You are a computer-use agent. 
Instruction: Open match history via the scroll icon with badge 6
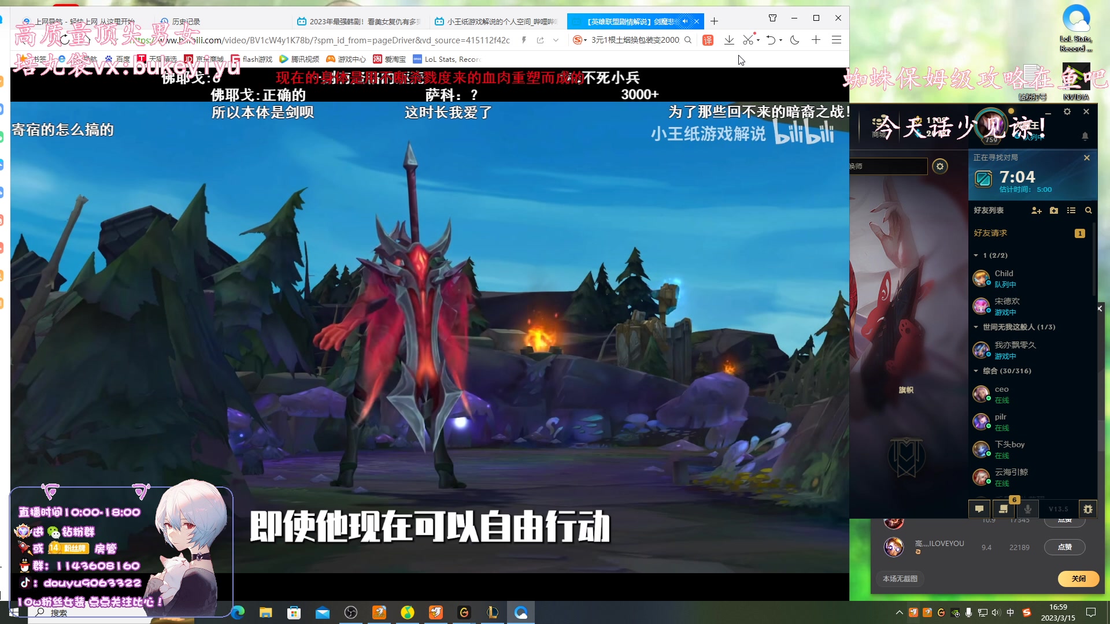[1004, 509]
